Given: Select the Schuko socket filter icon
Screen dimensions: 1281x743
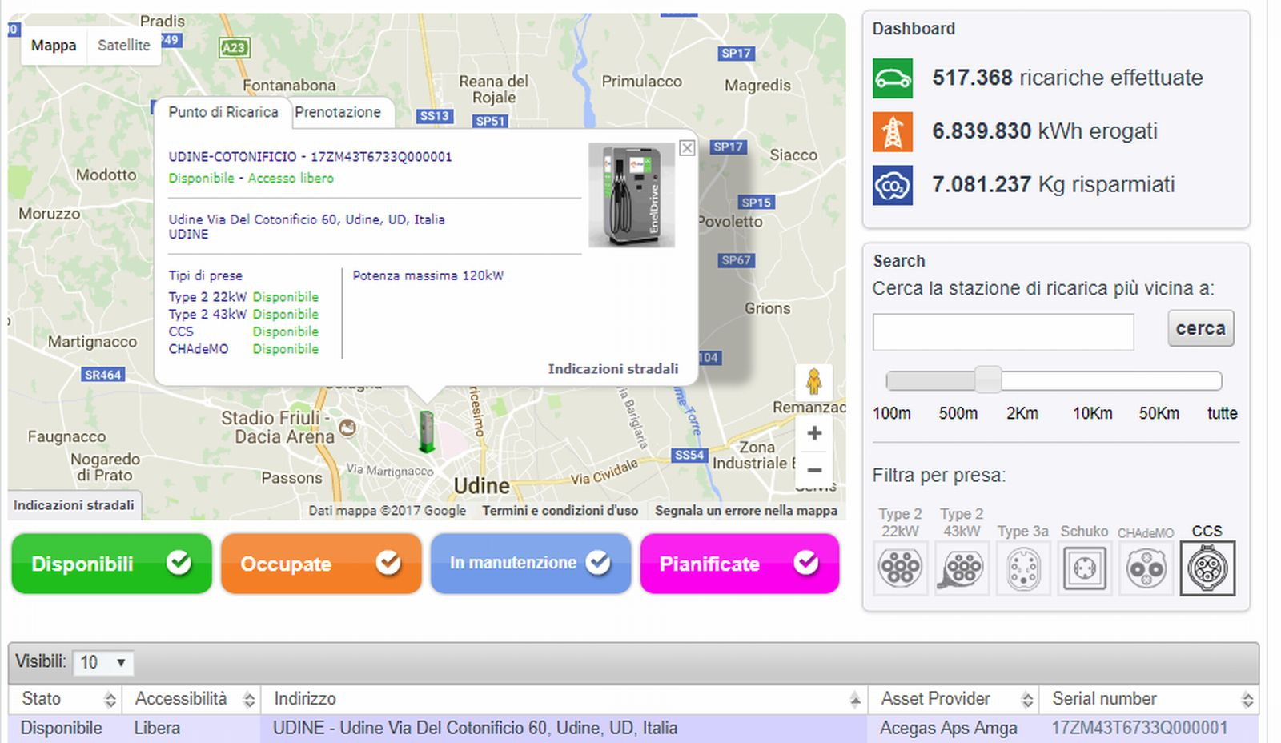Looking at the screenshot, I should click(x=1085, y=568).
